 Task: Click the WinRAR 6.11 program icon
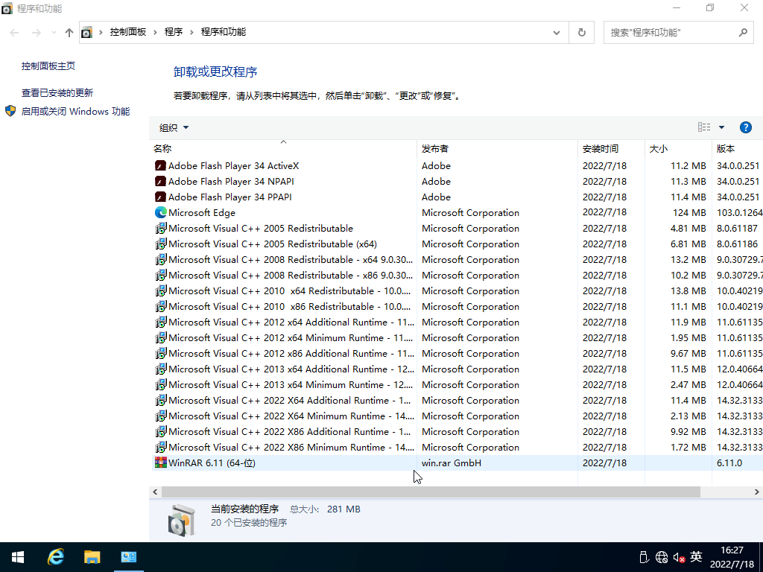click(x=160, y=463)
